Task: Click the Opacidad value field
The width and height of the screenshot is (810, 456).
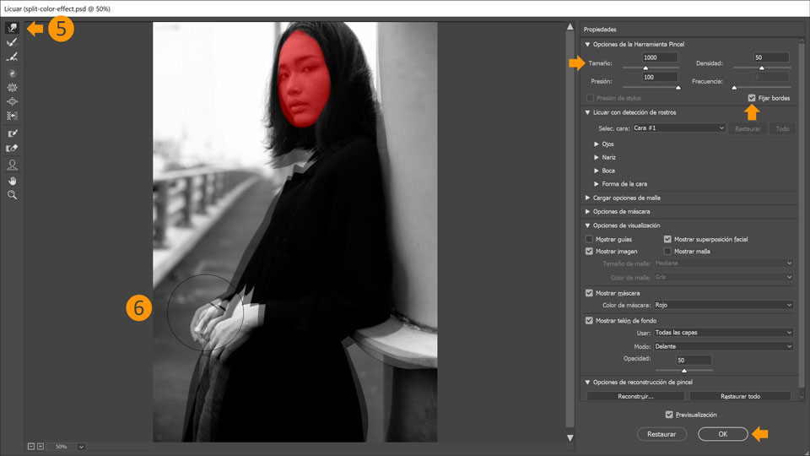Action: (694, 361)
